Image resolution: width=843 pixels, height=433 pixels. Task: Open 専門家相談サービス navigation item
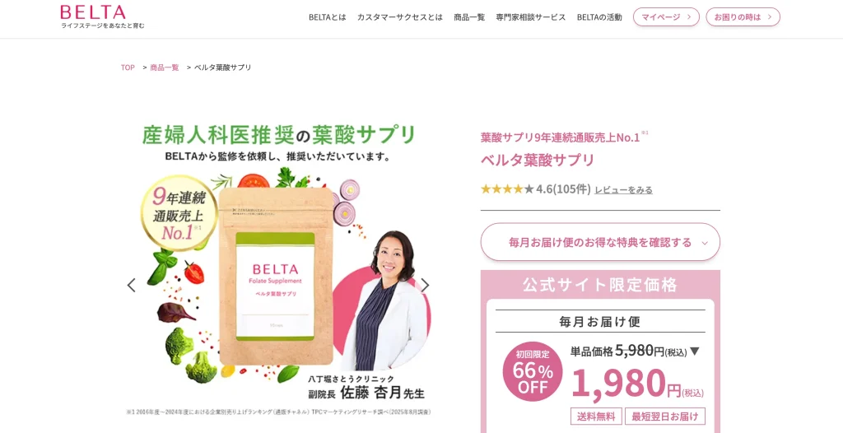(x=531, y=17)
